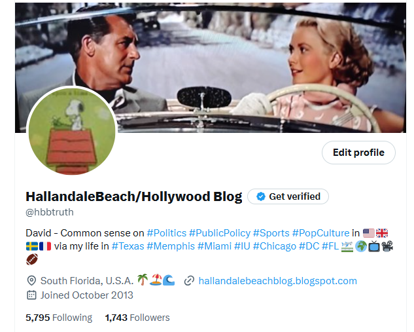Screen dimensions: 414x332
Task: Open the #Chicago hashtag
Action: pos(275,246)
